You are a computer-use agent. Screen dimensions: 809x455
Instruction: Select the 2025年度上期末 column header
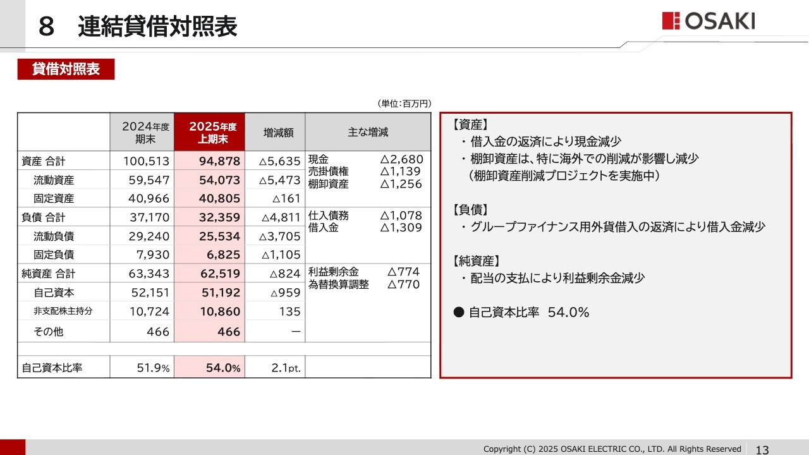point(209,132)
